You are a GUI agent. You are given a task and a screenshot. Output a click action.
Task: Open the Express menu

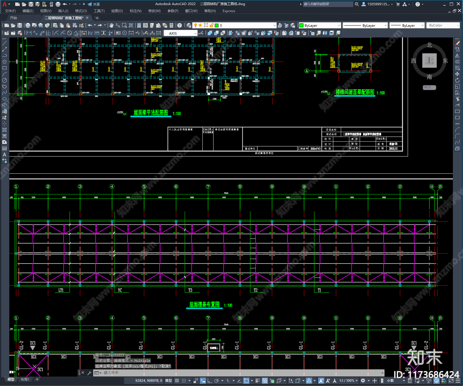[x=229, y=11]
